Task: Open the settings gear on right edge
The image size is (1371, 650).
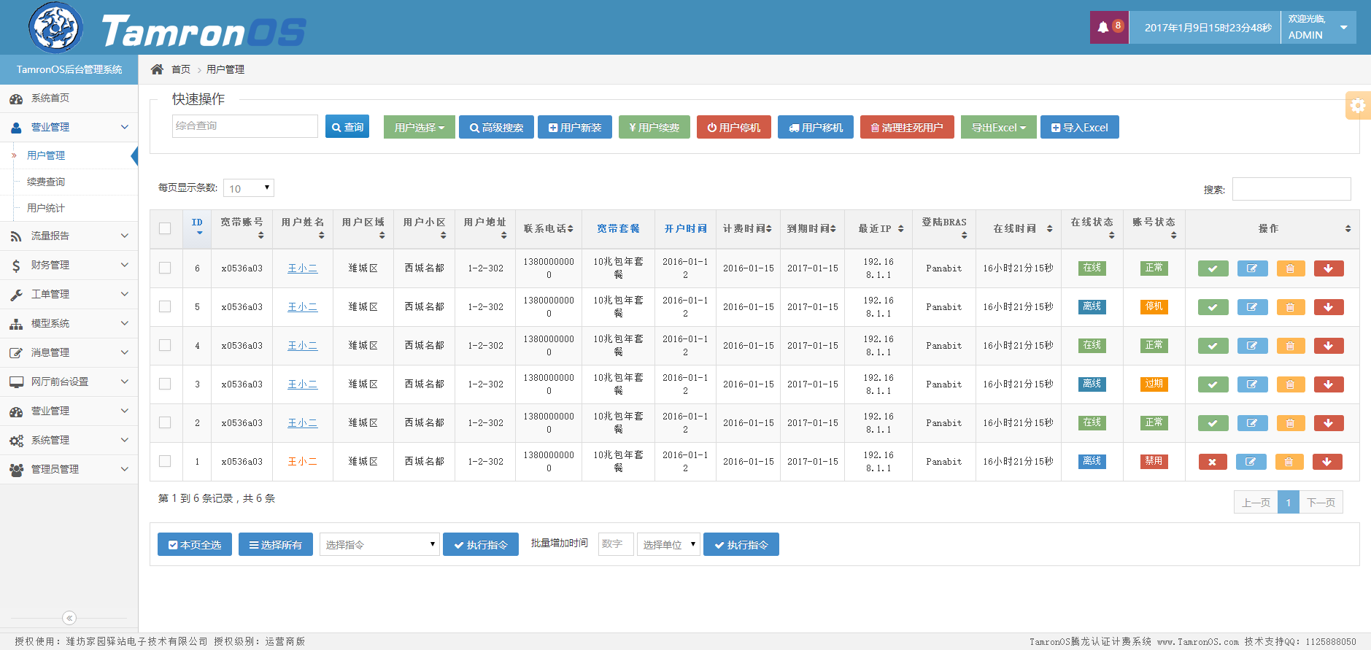Action: [x=1358, y=106]
